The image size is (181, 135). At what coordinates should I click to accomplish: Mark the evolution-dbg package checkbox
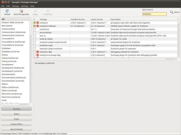[x=34, y=52]
